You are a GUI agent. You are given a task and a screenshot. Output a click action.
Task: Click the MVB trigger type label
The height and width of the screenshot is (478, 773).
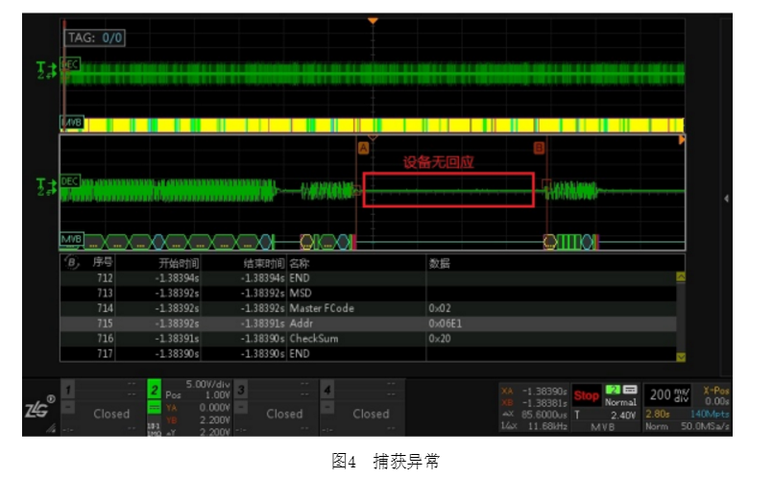coord(602,427)
